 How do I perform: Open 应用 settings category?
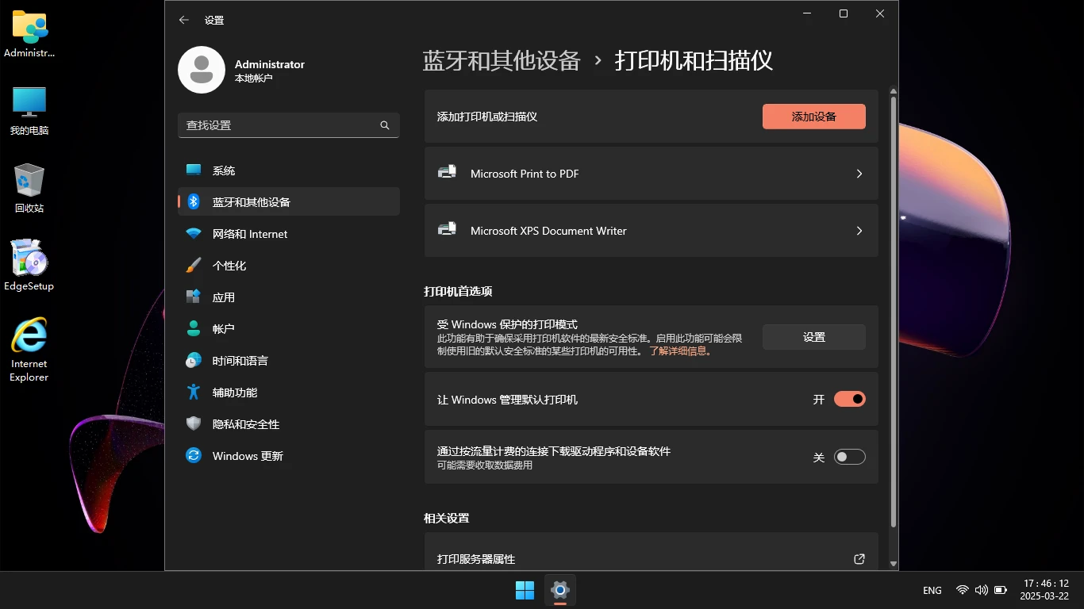[289, 297]
